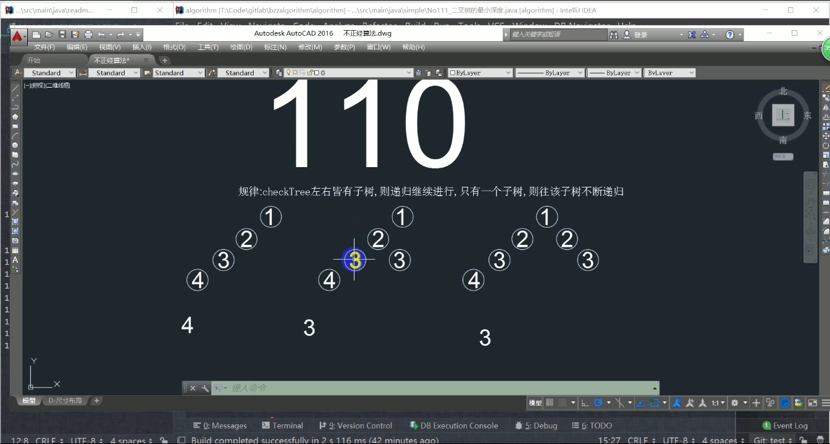Toggle ortho mode in status bar
The image size is (830, 444).
pyautogui.click(x=584, y=403)
